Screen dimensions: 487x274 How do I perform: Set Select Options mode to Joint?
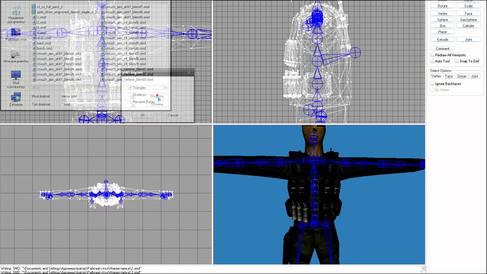(474, 76)
